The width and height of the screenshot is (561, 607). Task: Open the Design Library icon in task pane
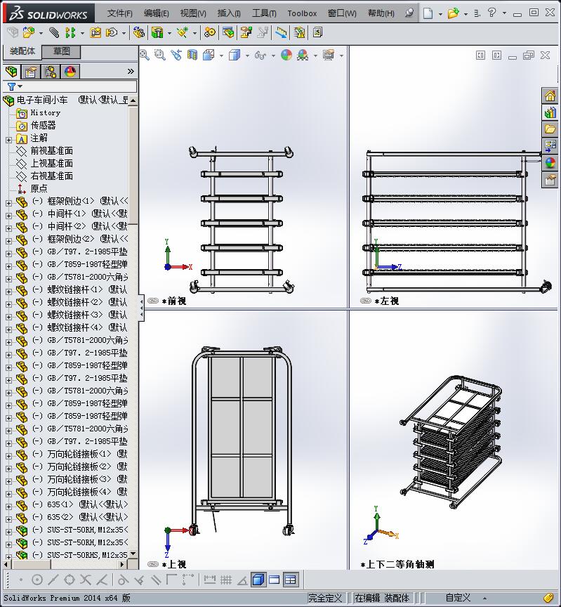(550, 112)
